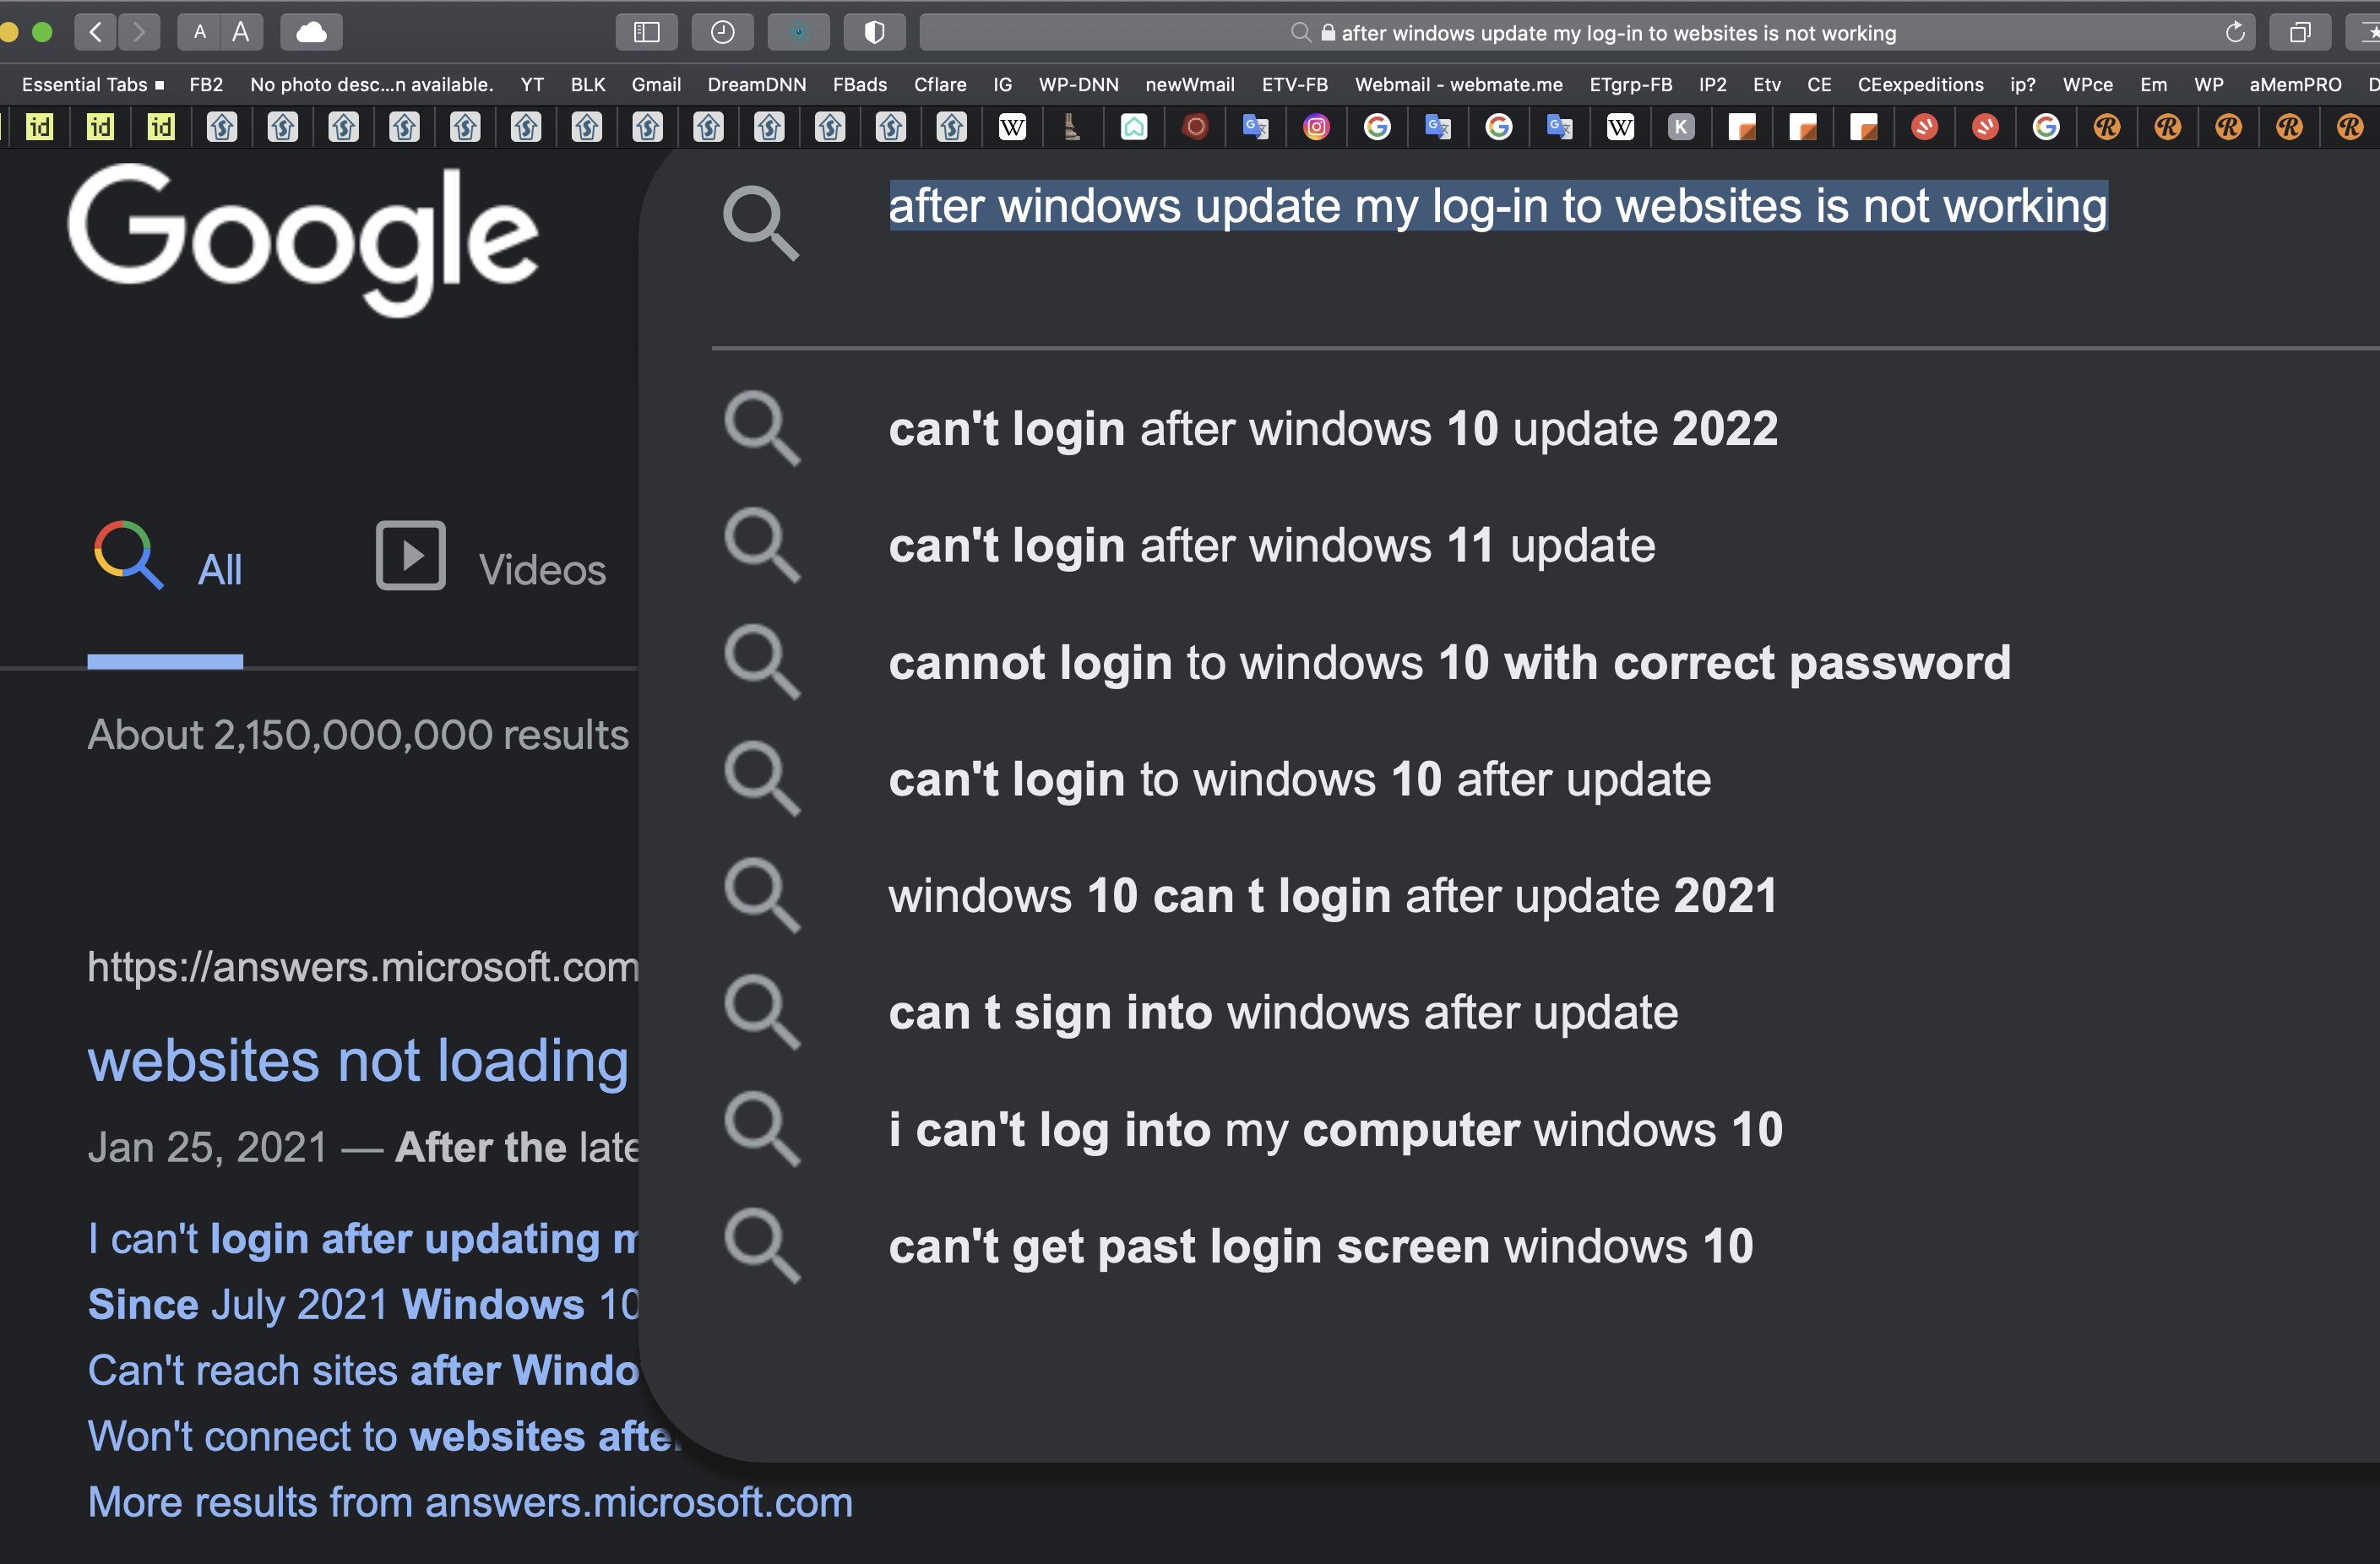Click the iCloud tabs cloud icon
The width and height of the screenshot is (2380, 1564).
click(311, 32)
